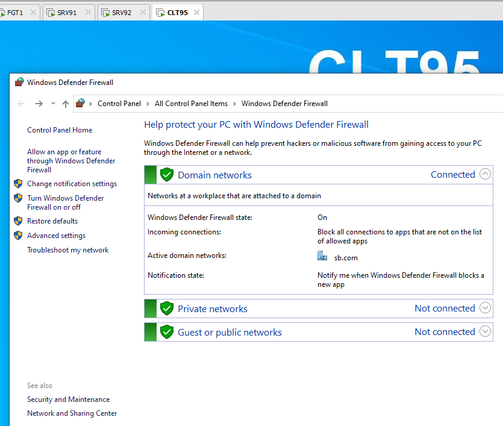
Task: Go up one level with the Up arrow
Action: (x=66, y=104)
